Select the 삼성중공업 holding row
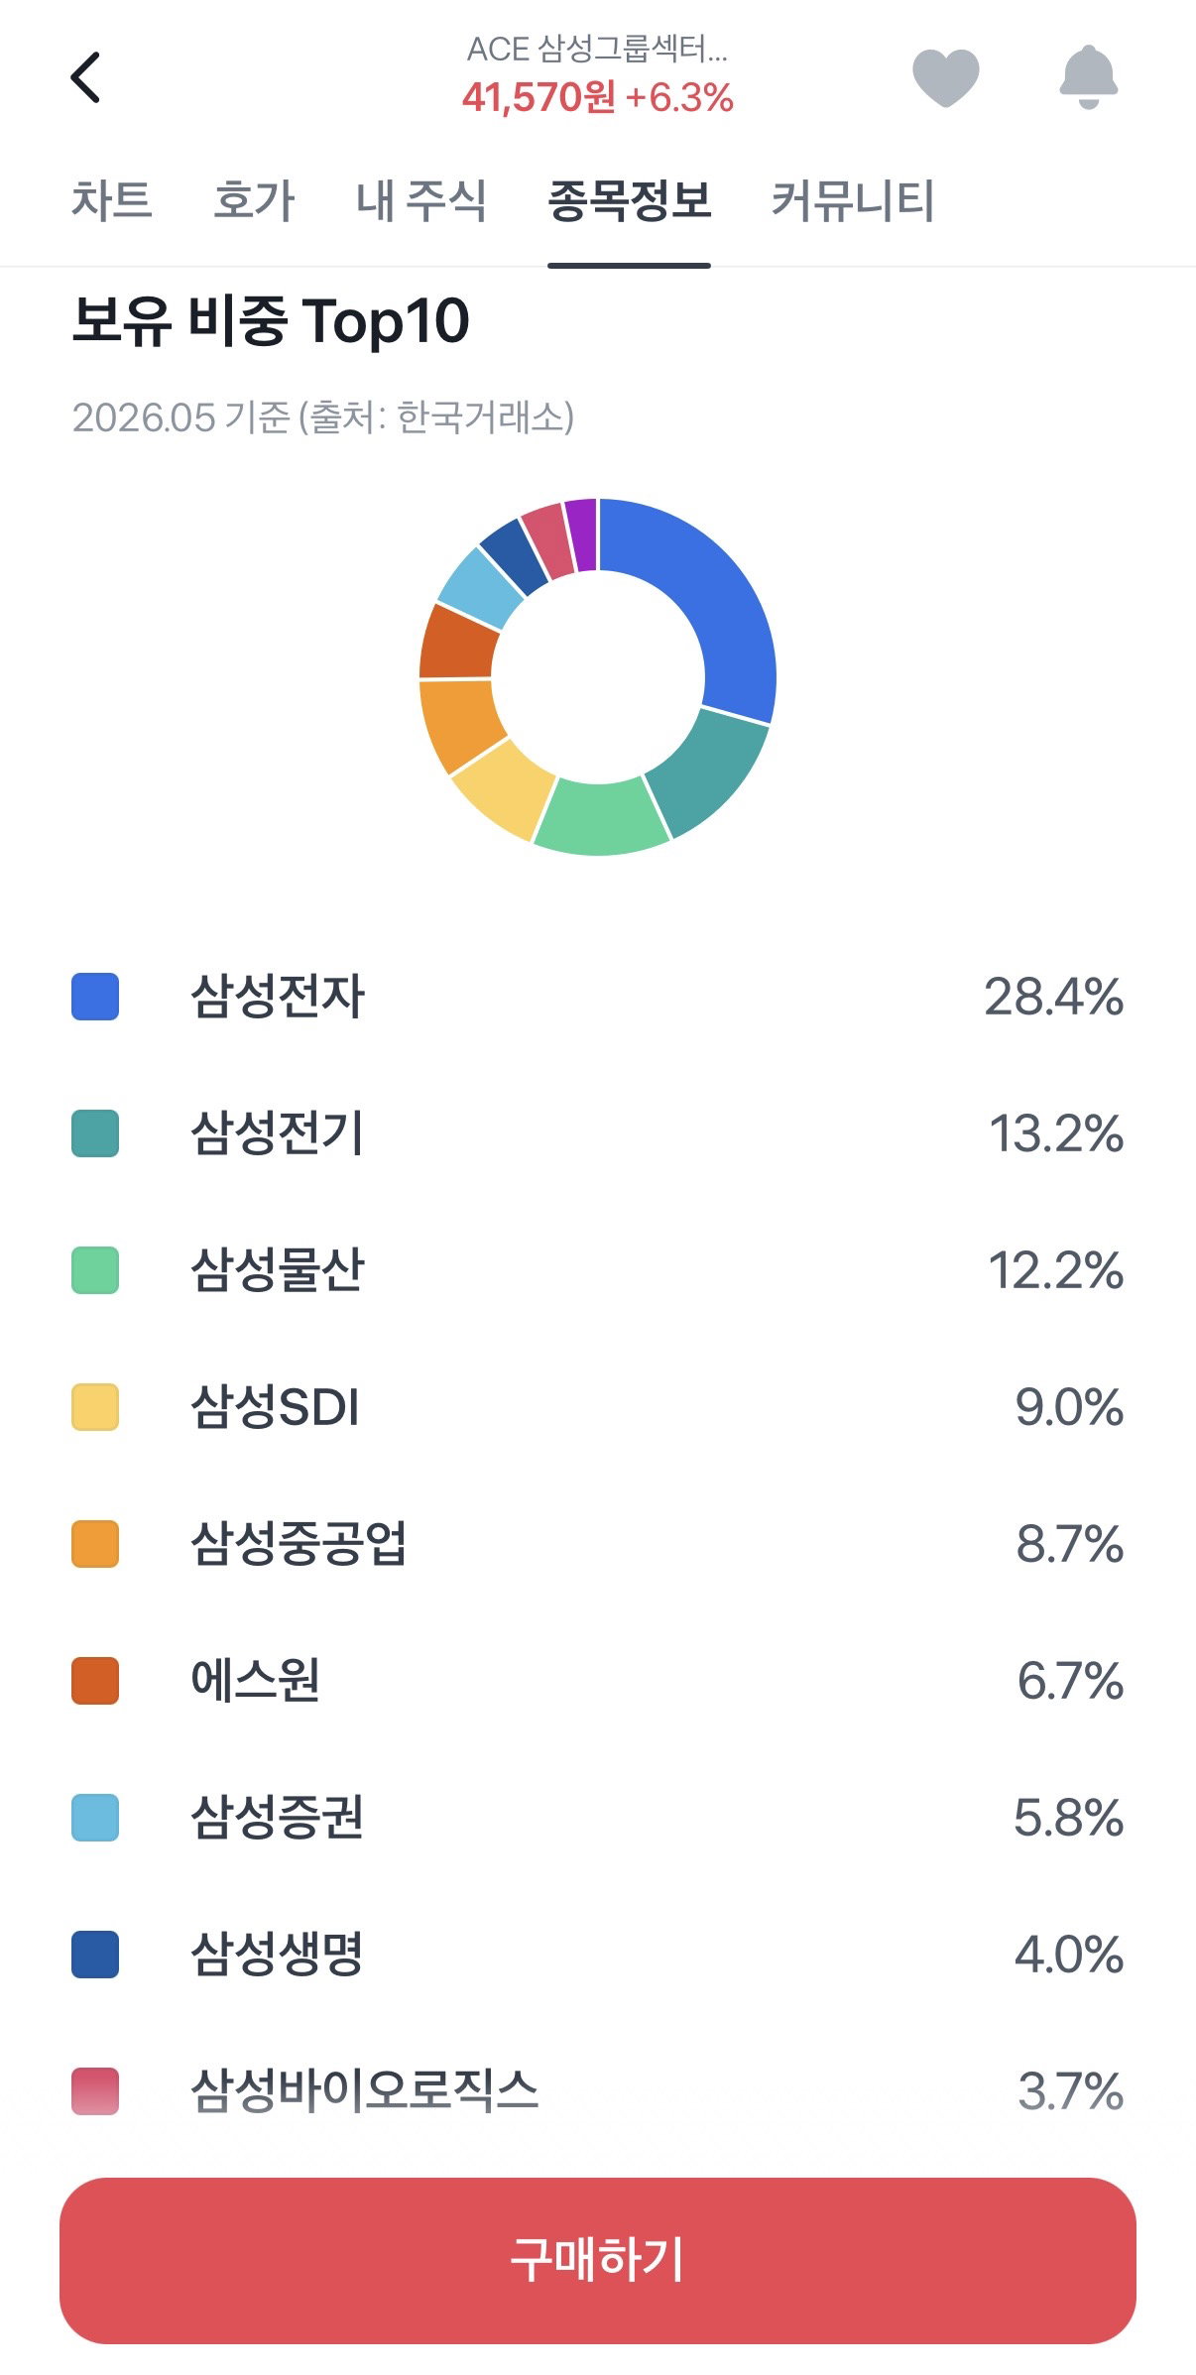Image resolution: width=1196 pixels, height=2375 pixels. (x=598, y=1544)
